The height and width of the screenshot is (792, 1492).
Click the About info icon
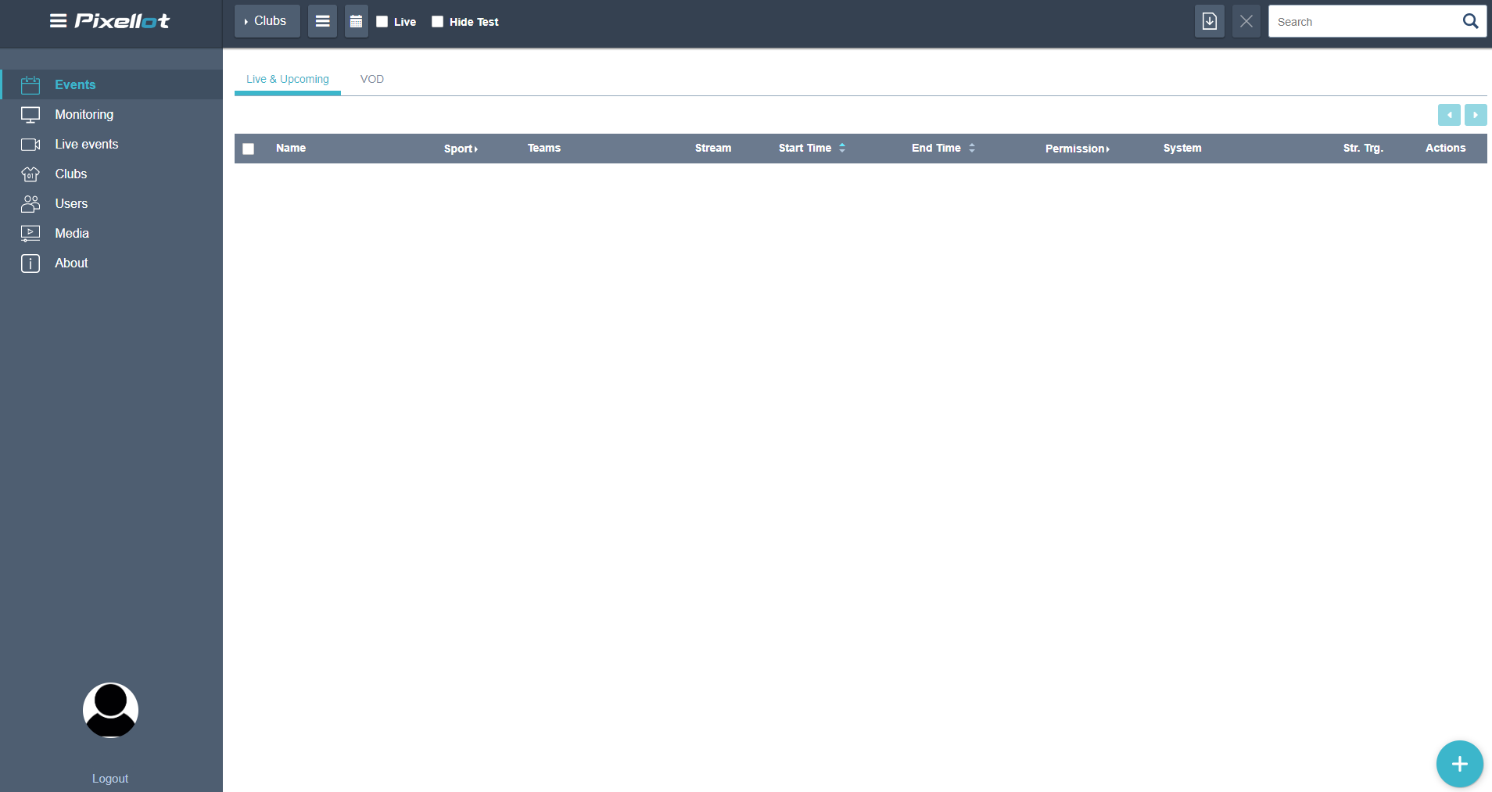pyautogui.click(x=30, y=263)
